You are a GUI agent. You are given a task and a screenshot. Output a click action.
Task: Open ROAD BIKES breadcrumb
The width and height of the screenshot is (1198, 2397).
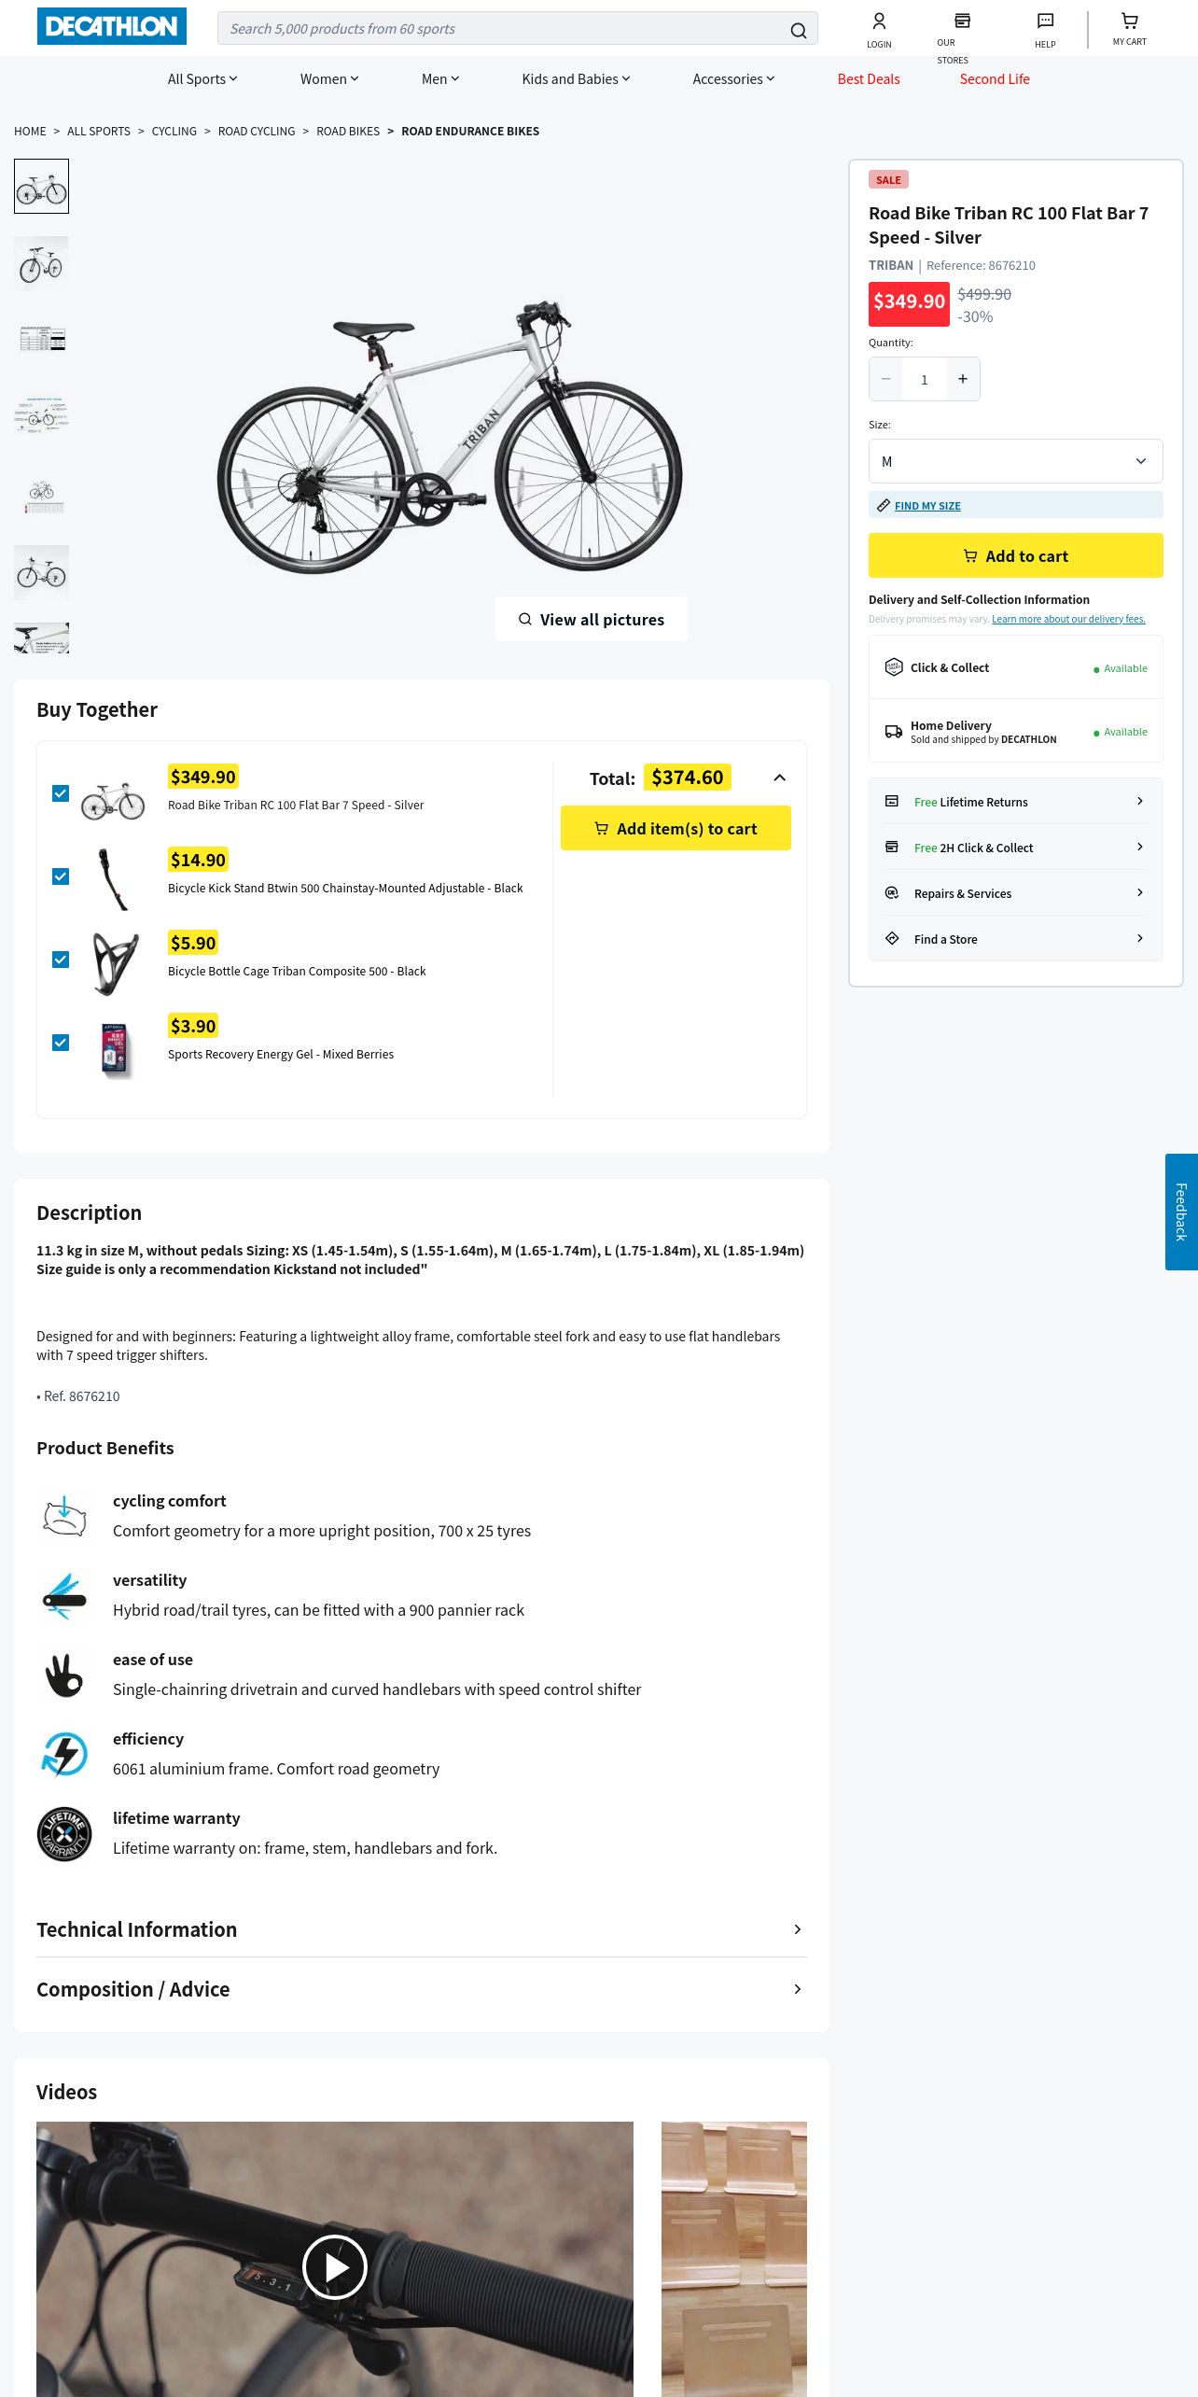tap(348, 132)
